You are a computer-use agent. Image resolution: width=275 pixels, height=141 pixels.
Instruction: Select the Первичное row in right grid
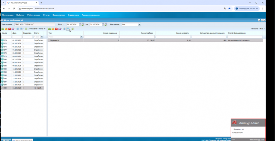click(x=155, y=40)
